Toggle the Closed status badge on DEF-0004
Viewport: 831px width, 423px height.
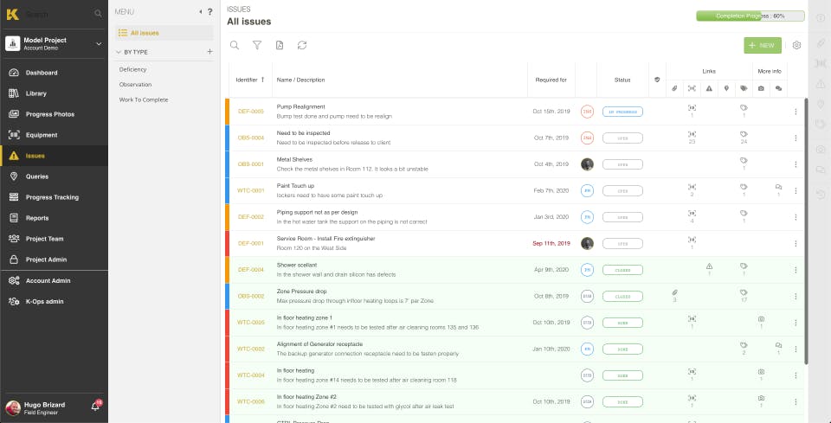tap(622, 270)
